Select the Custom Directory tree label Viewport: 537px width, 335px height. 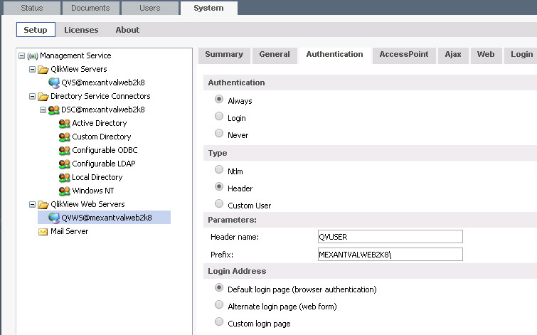[x=102, y=137]
